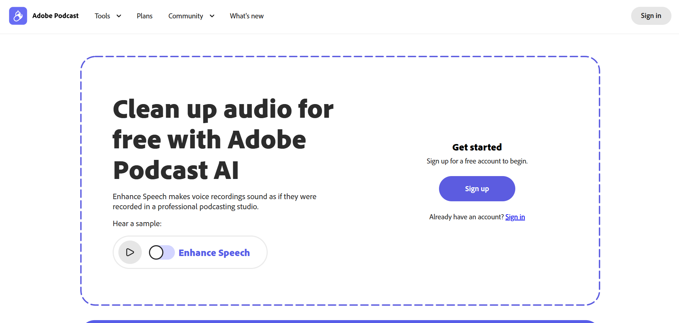The image size is (679, 323).
Task: Toggle the Enhance Speech switch on
Action: [162, 252]
